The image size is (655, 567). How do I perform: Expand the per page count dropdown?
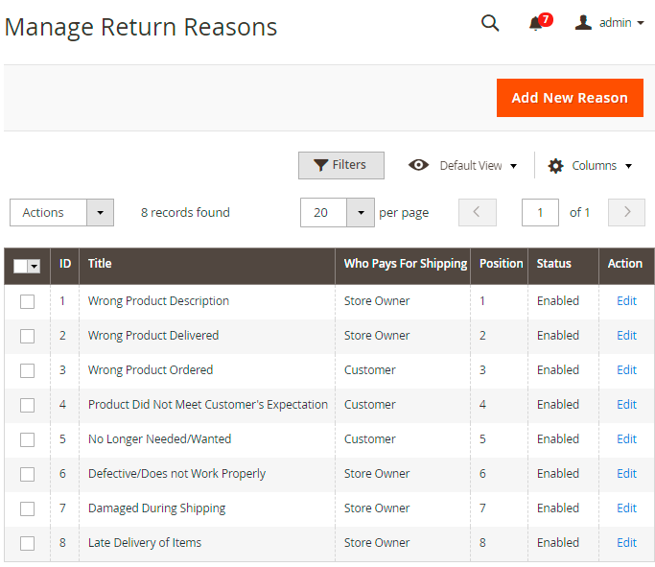[x=361, y=213]
